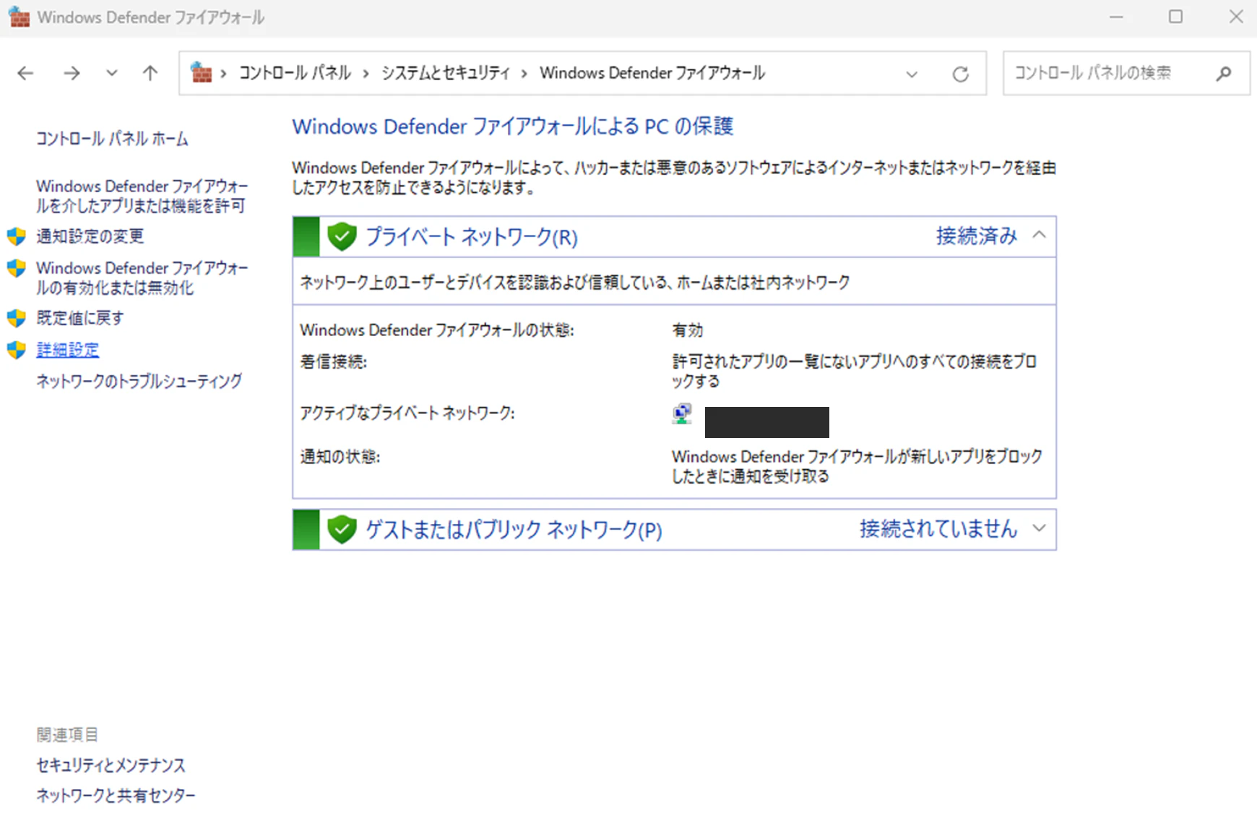Click the アクティブなプライベート ネットワーク: label
This screenshot has width=1257, height=813.
click(407, 413)
